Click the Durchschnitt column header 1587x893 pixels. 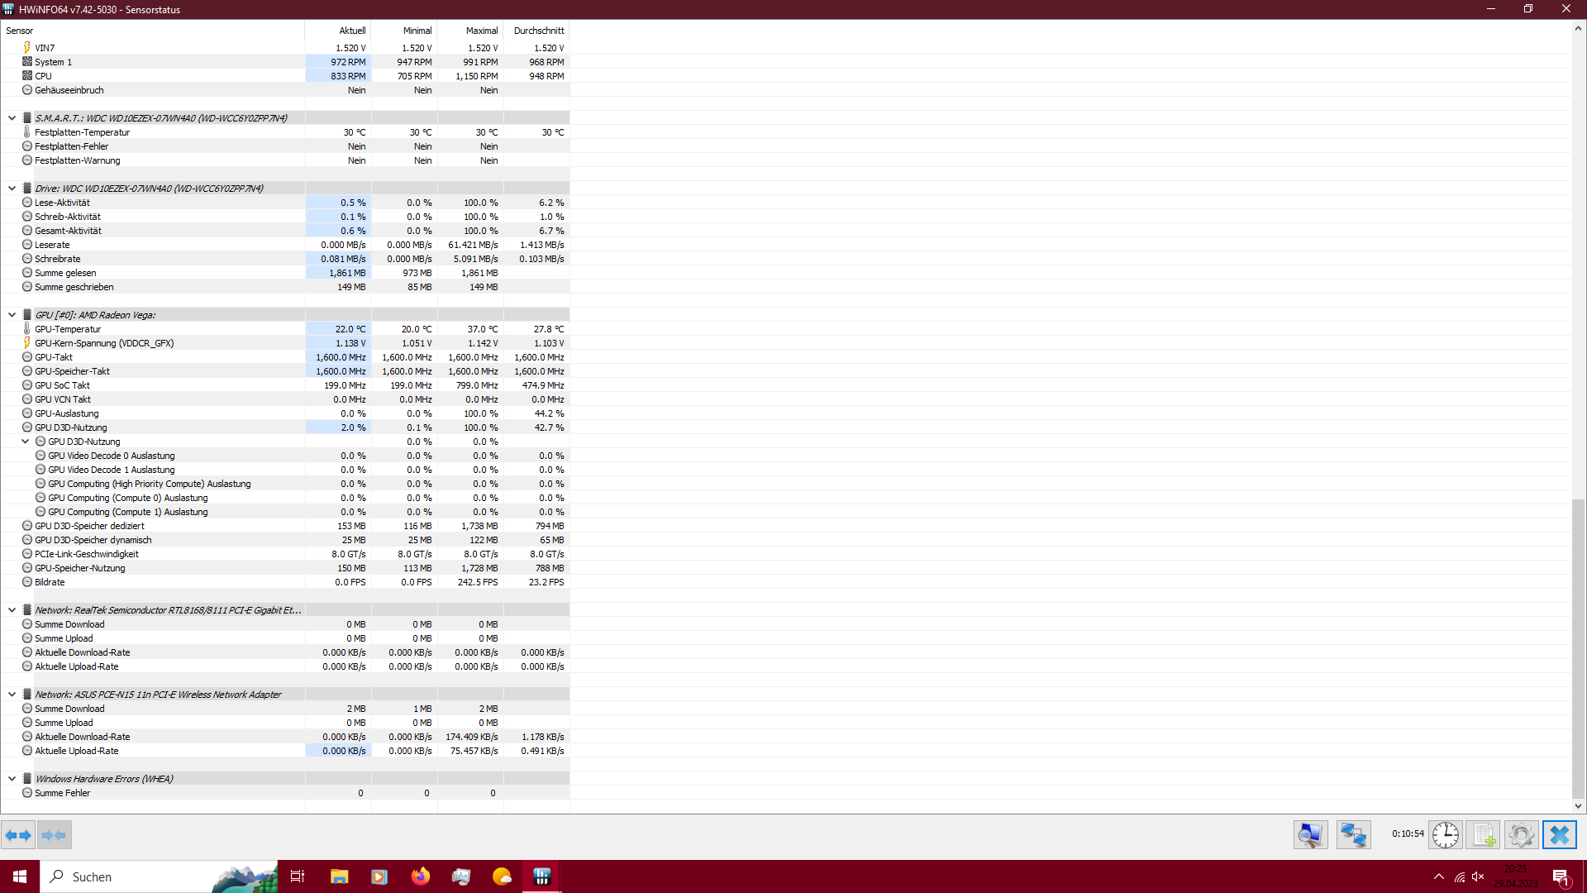537,31
